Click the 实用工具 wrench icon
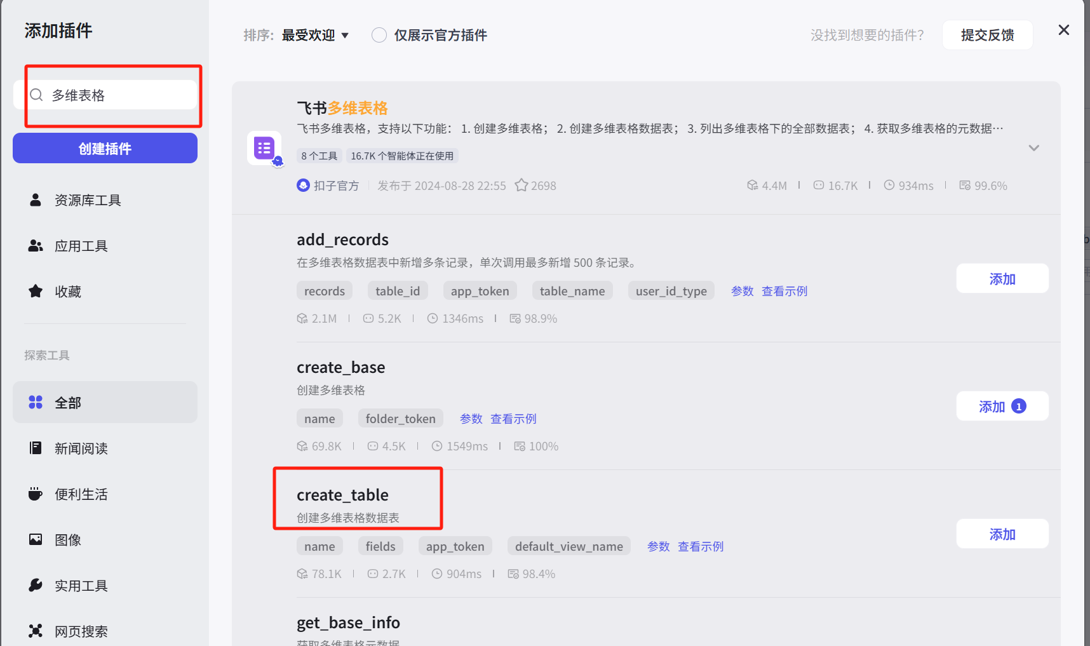The width and height of the screenshot is (1090, 646). (x=36, y=585)
